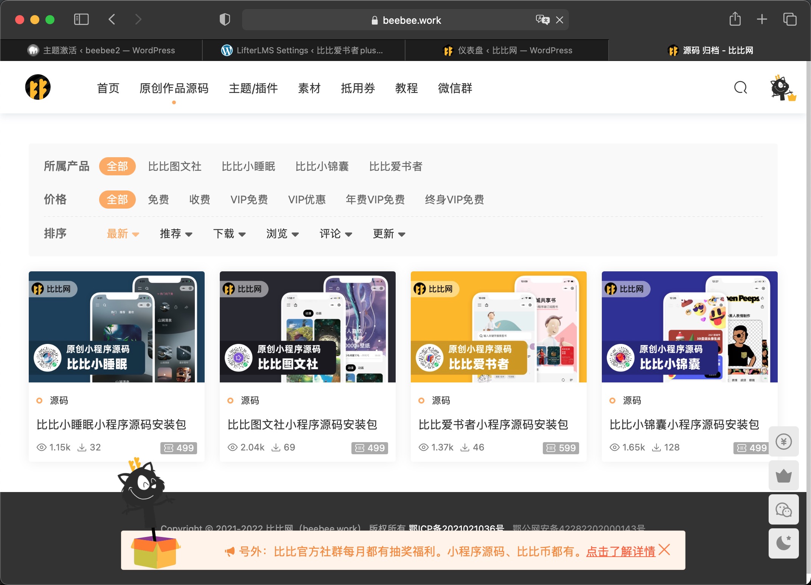Open the WeChat floating icon
The image size is (811, 585).
point(784,509)
